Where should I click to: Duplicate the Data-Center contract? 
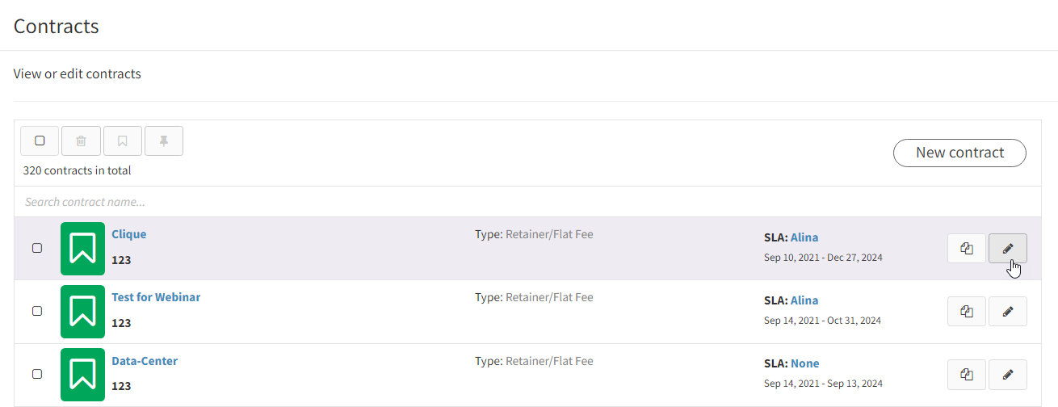click(x=967, y=375)
